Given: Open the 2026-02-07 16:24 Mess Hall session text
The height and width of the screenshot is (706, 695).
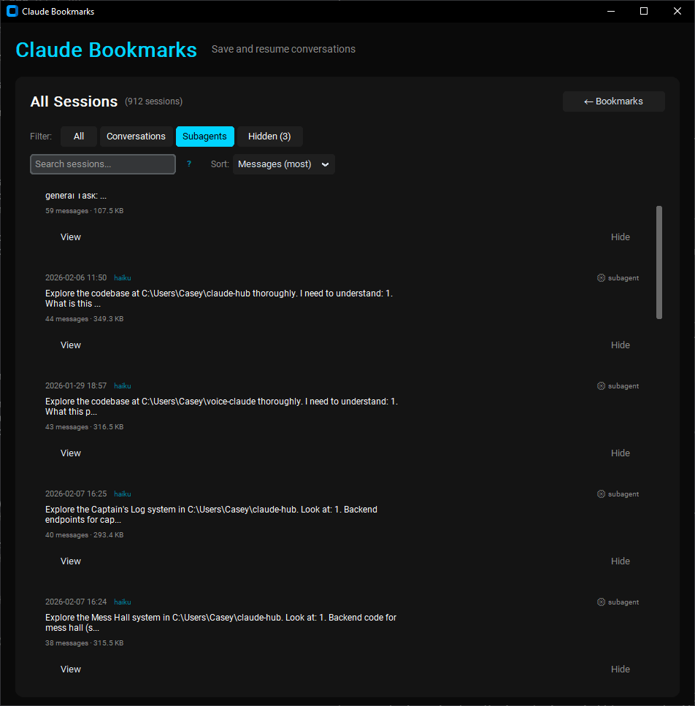Looking at the screenshot, I should tap(220, 622).
